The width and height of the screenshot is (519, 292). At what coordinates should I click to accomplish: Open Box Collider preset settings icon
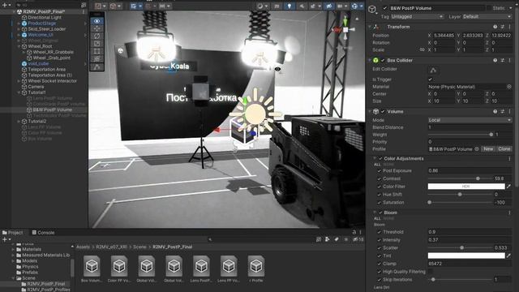[x=503, y=60]
